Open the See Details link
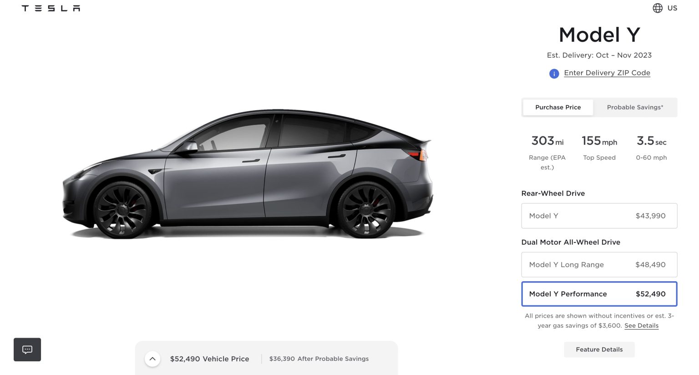 point(641,325)
